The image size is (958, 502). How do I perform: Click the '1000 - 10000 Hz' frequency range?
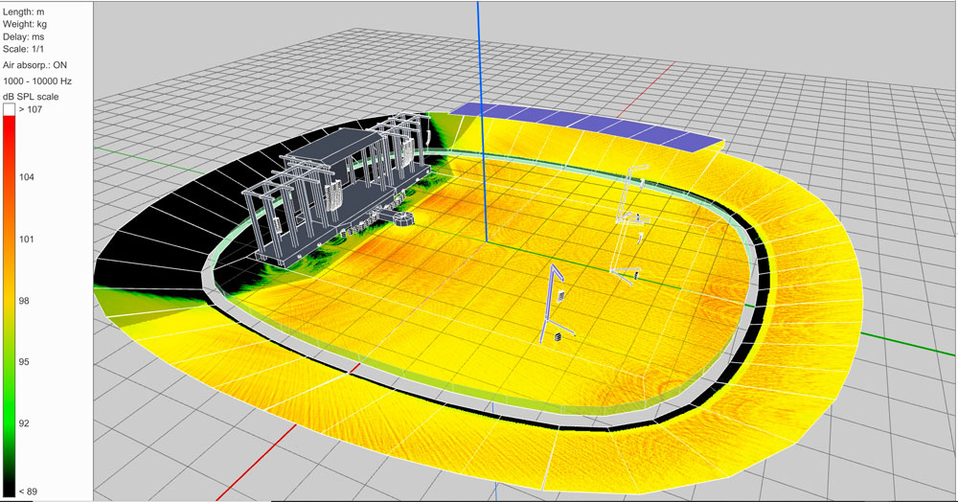point(37,80)
